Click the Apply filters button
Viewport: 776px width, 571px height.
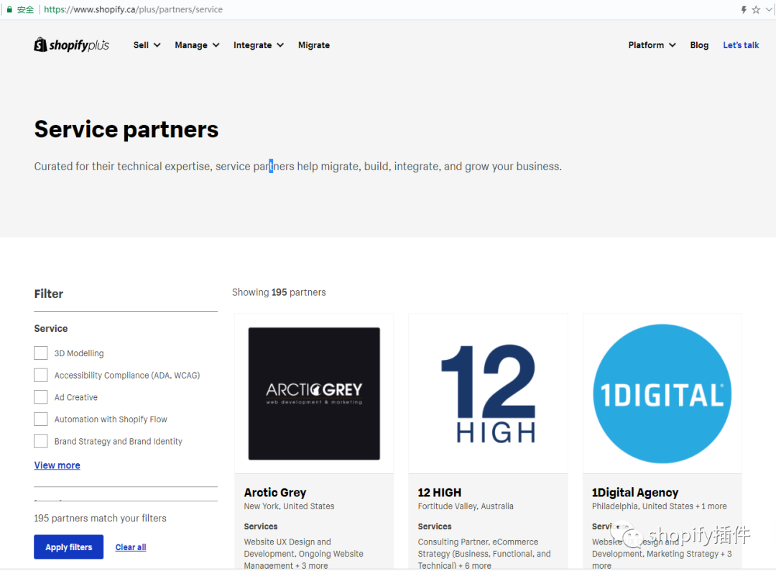click(68, 547)
